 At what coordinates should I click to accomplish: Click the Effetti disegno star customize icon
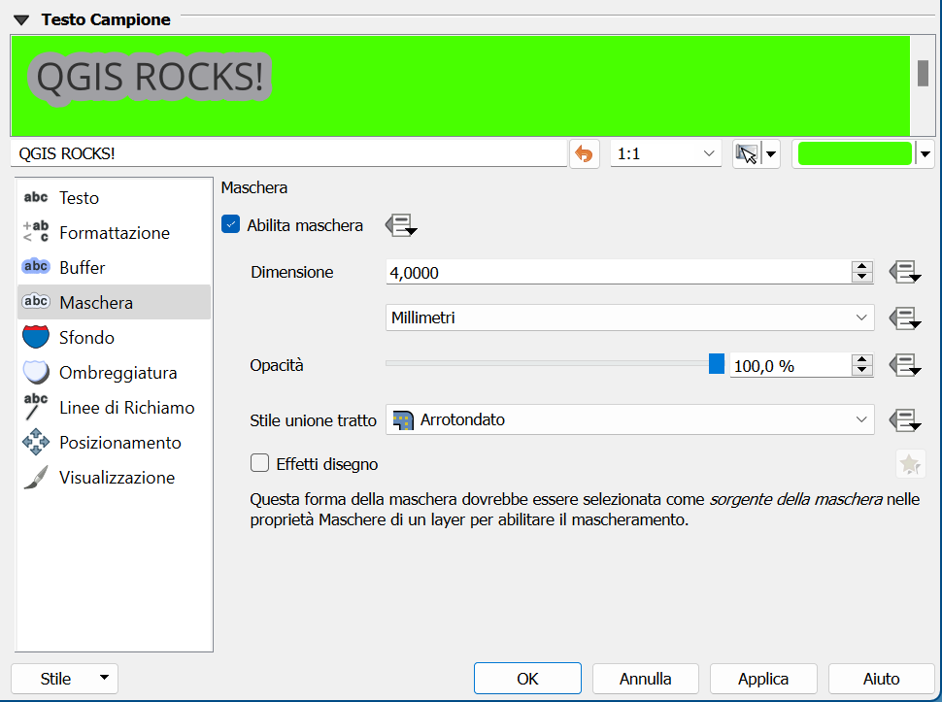pos(910,464)
